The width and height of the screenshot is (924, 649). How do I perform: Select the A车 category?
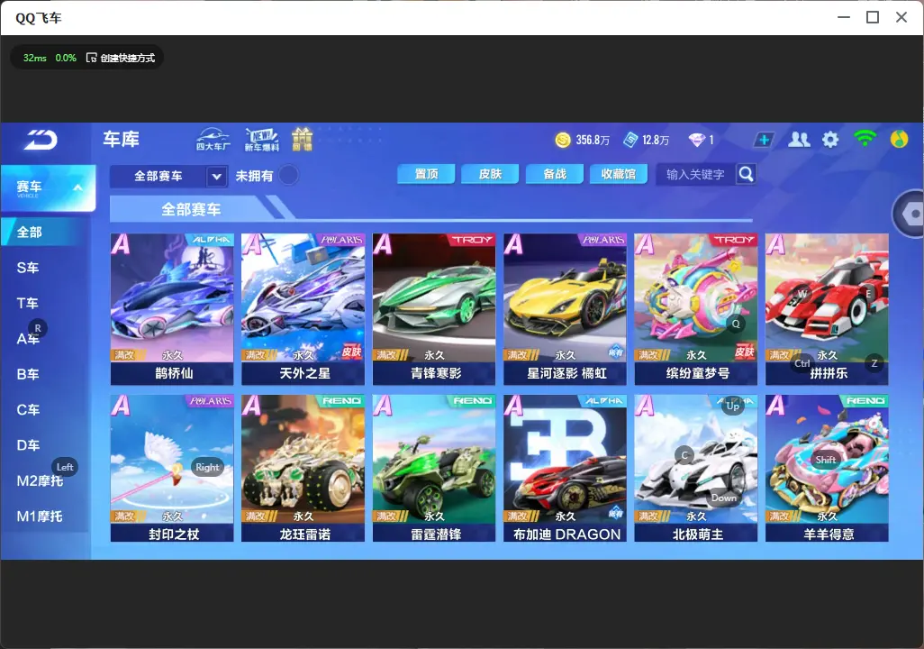pos(28,339)
